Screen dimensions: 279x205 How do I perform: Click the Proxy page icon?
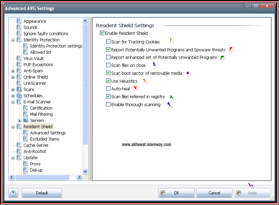26,164
